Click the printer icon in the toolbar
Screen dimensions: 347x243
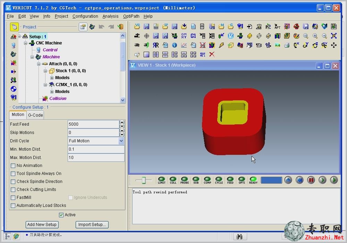pyautogui.click(x=287, y=45)
